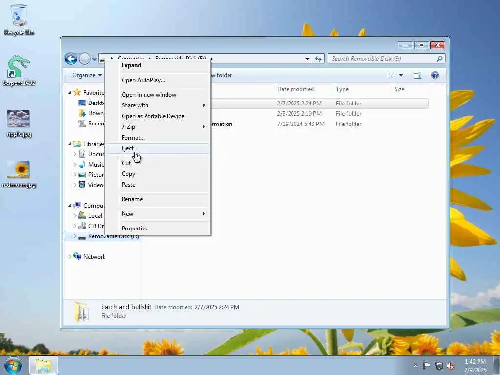Select the Libraries icon
Screen dimensions: 500x375
pyautogui.click(x=77, y=144)
